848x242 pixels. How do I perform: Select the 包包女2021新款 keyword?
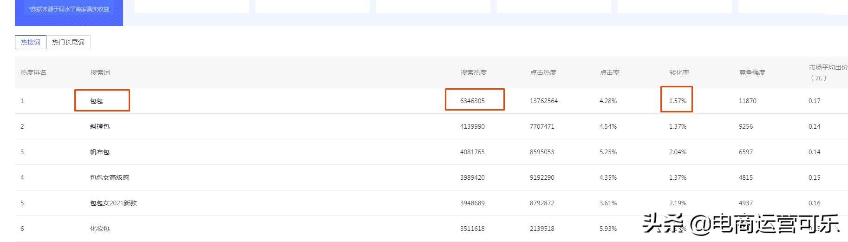(x=113, y=203)
